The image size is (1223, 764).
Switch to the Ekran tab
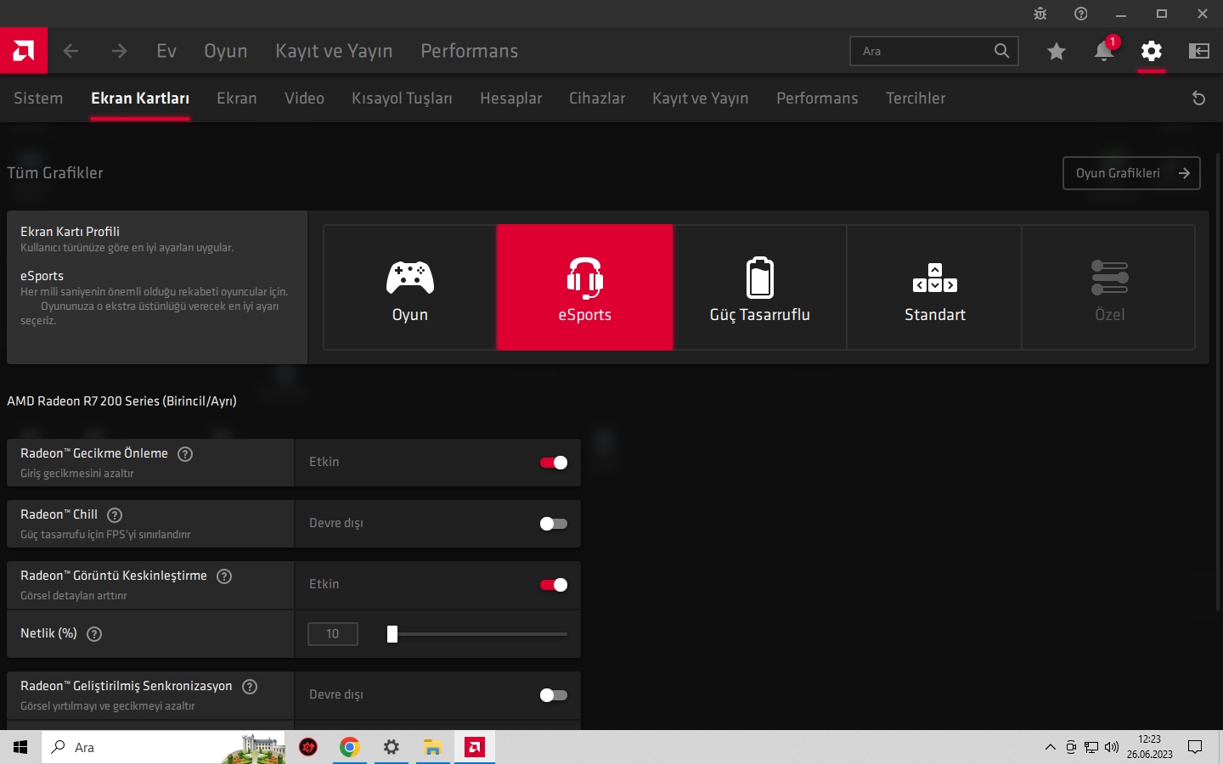(237, 98)
